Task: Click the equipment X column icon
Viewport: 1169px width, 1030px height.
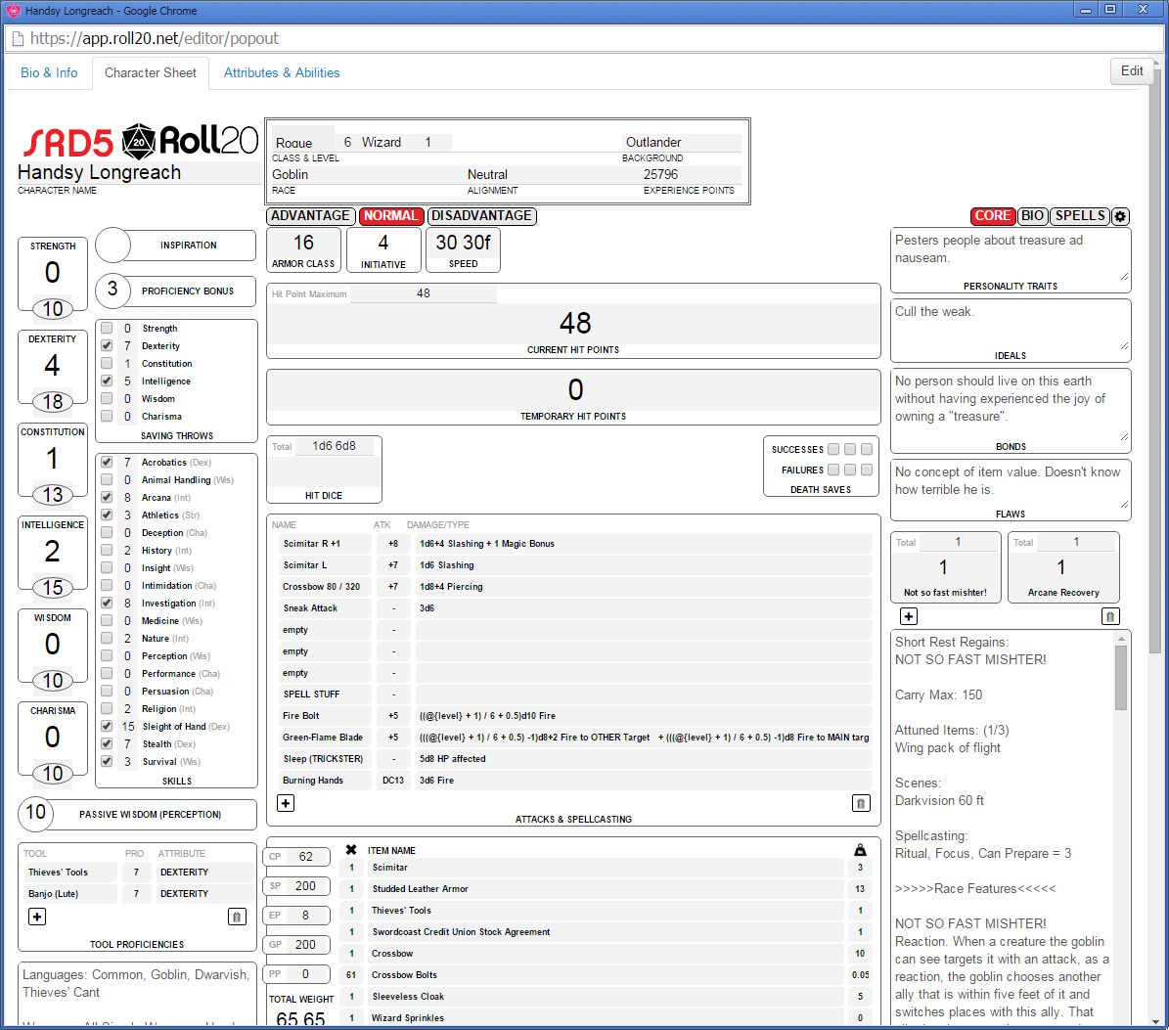Action: pos(351,850)
